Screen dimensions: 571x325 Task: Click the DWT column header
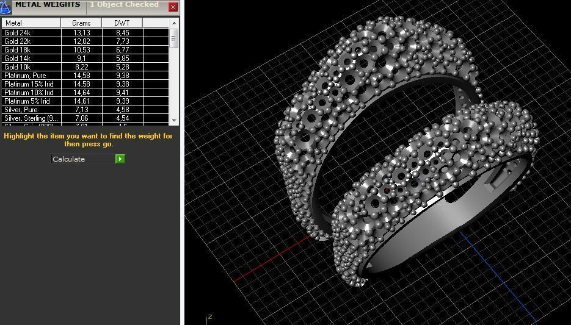point(122,23)
